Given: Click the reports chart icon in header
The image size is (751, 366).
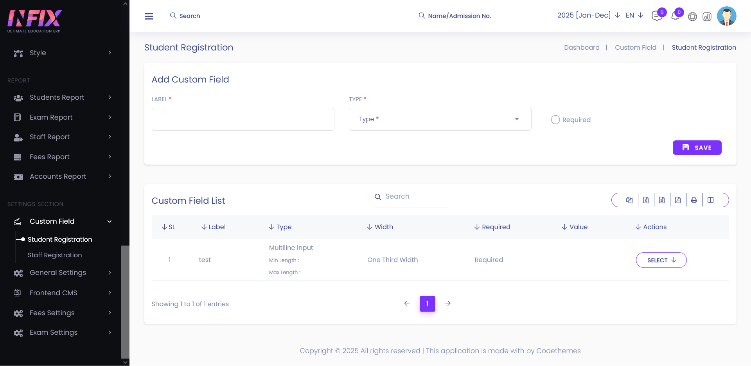Looking at the screenshot, I should click(x=707, y=16).
